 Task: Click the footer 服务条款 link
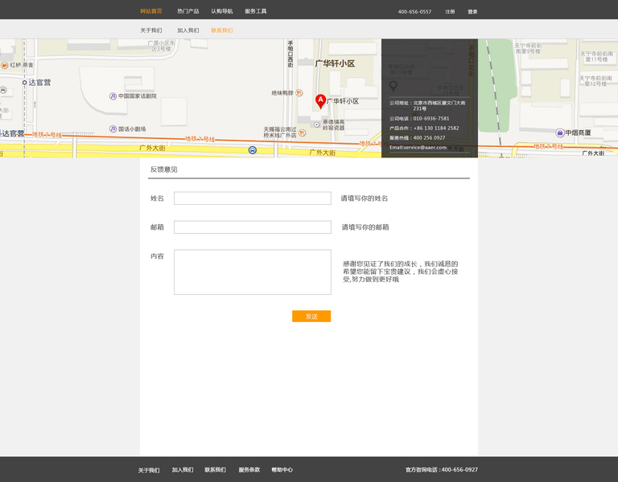pyautogui.click(x=249, y=470)
